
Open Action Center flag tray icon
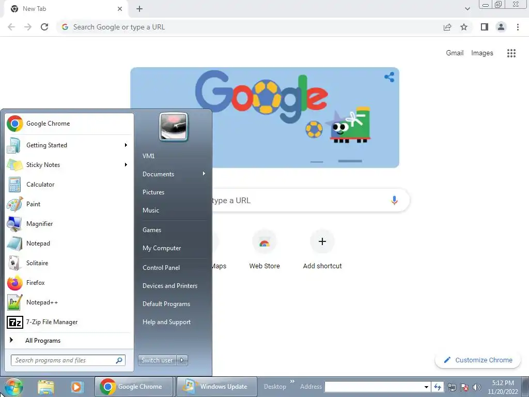[464, 387]
